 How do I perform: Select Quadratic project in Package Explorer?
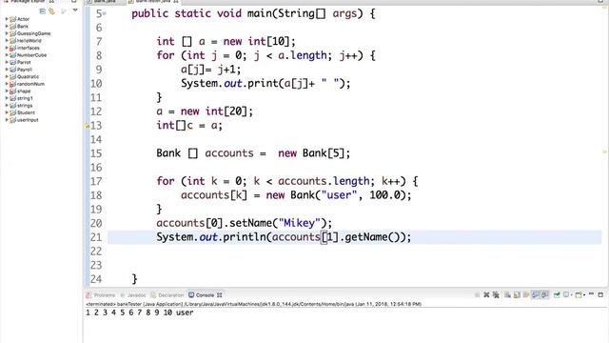(28, 76)
